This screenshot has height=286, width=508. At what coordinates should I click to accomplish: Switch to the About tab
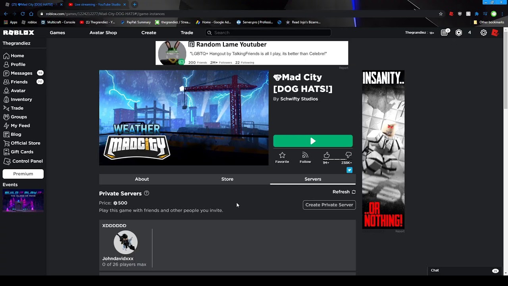142,179
